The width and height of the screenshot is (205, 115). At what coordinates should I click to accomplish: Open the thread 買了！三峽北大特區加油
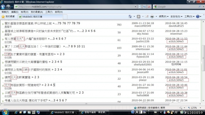tap(33, 46)
